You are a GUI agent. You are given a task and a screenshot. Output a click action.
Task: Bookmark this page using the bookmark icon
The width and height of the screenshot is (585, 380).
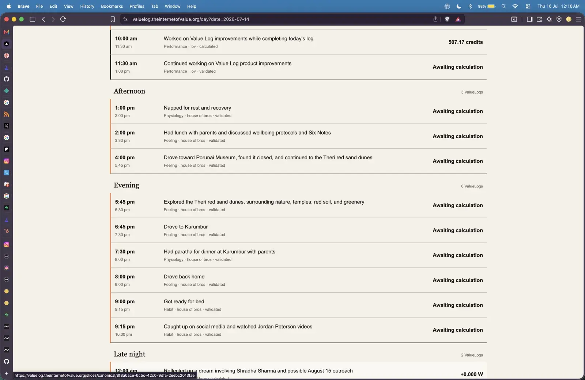pyautogui.click(x=113, y=19)
